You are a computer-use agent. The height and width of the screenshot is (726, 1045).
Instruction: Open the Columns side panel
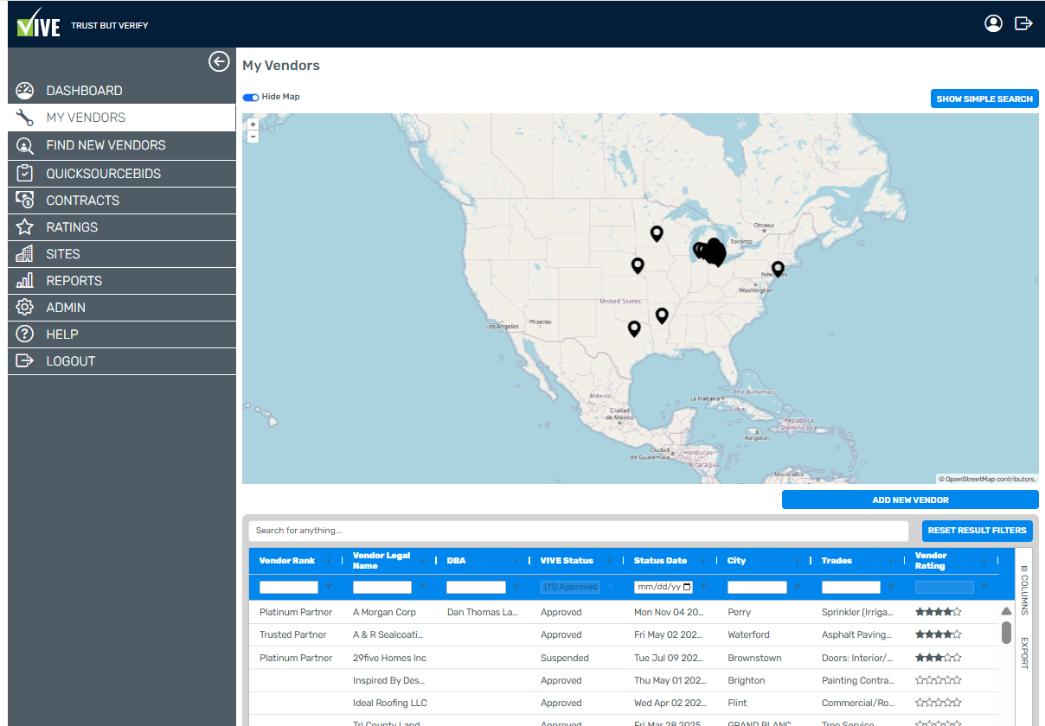point(1024,590)
